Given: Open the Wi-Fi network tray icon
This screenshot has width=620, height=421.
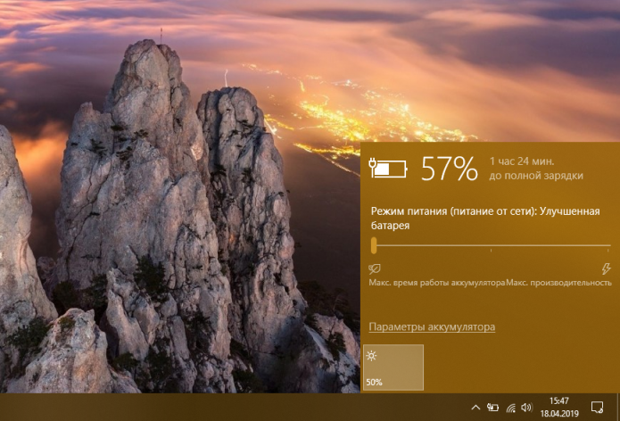Looking at the screenshot, I should coord(511,408).
